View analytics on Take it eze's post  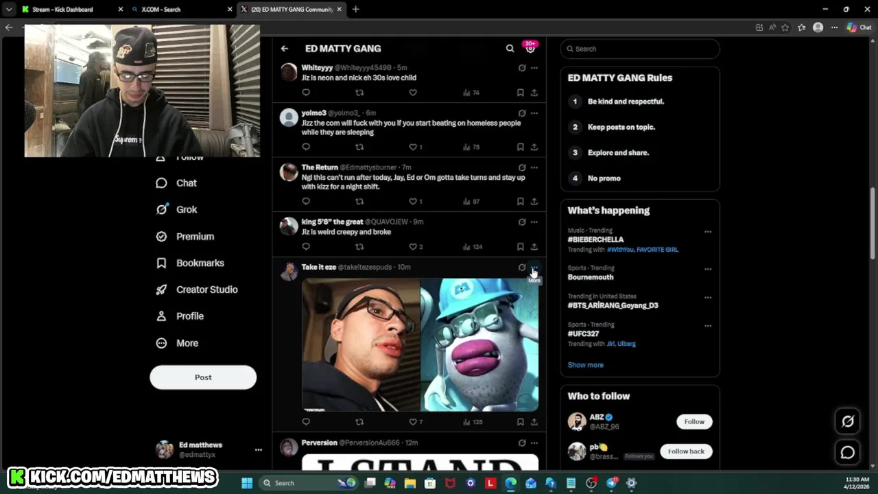473,422
